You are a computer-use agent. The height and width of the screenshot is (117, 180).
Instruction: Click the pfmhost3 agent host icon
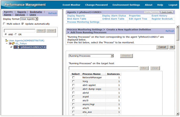coord(19,47)
